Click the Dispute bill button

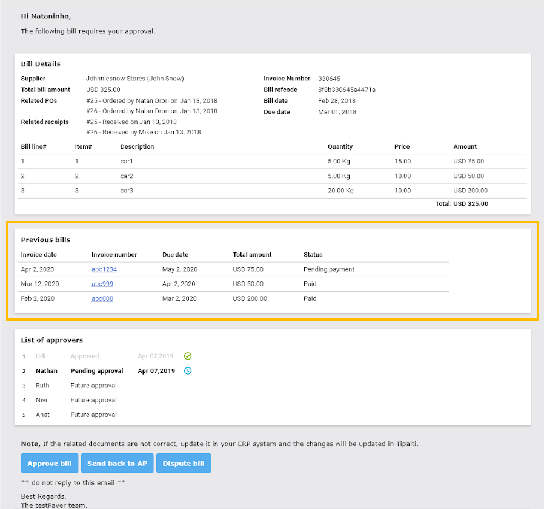click(x=184, y=463)
